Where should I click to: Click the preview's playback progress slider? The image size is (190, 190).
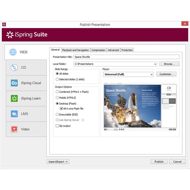[x=113, y=130]
